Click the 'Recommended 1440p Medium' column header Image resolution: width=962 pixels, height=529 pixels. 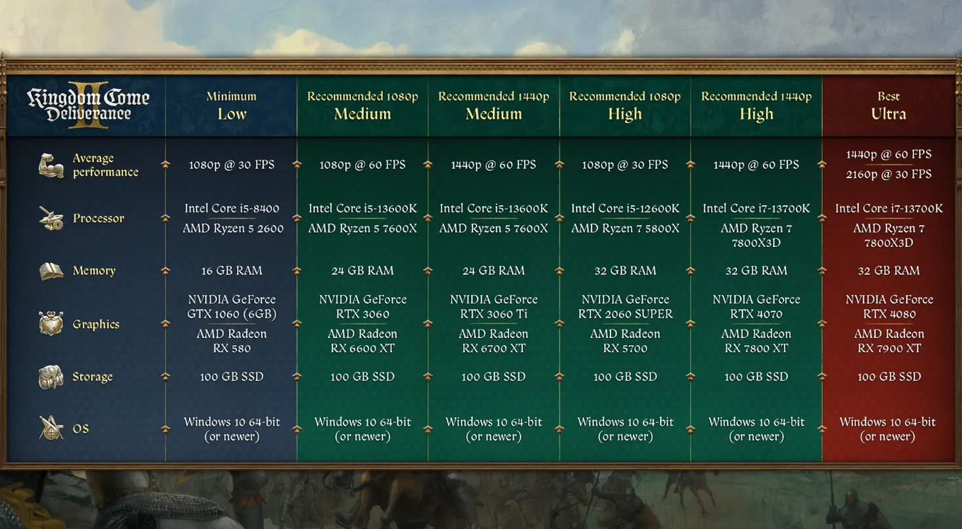(x=494, y=105)
